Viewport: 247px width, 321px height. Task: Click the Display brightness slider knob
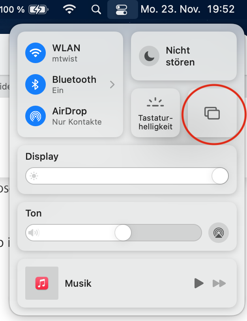click(x=220, y=176)
